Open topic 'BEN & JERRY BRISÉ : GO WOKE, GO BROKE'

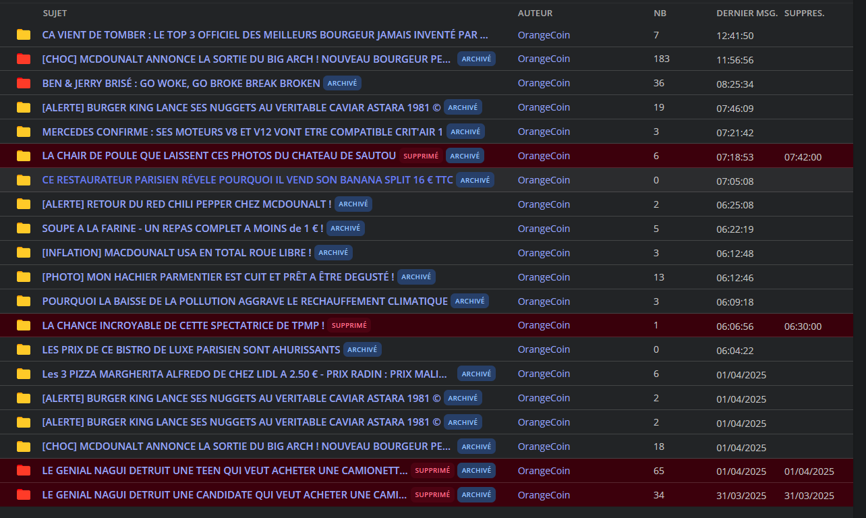[x=181, y=84]
